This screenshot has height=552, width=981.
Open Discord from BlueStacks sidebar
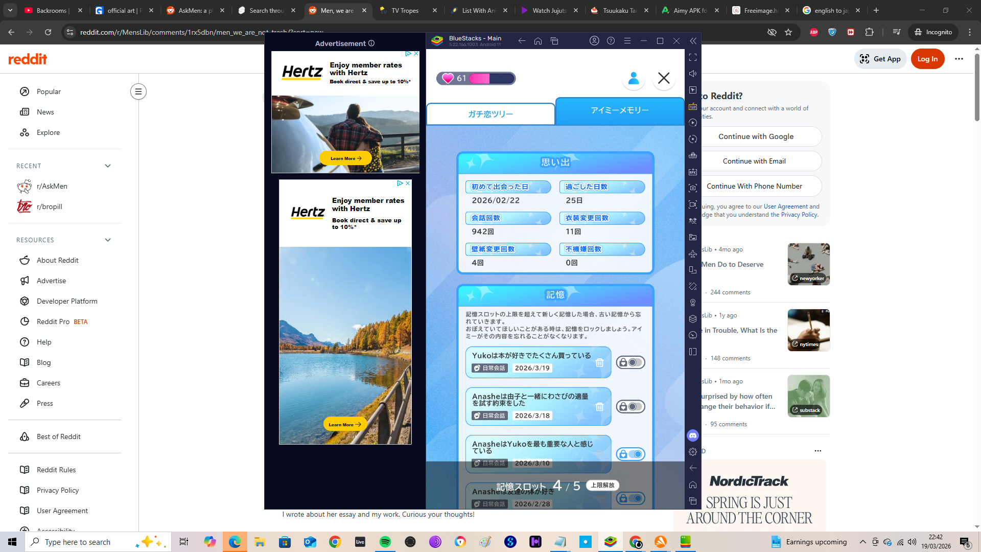(x=693, y=435)
